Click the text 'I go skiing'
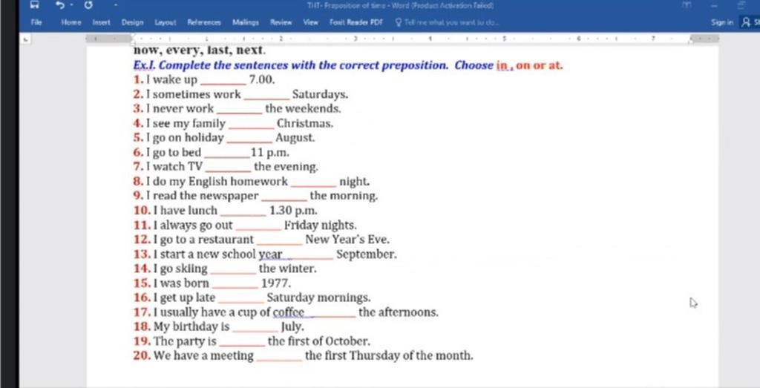This screenshot has width=760, height=388. click(180, 269)
